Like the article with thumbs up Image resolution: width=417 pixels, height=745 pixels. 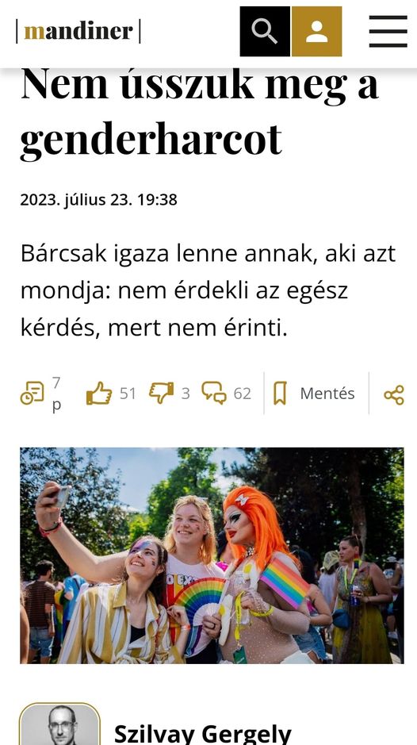(x=99, y=394)
